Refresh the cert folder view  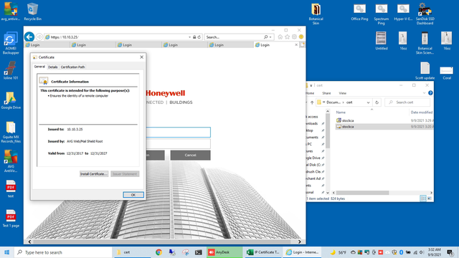[377, 102]
